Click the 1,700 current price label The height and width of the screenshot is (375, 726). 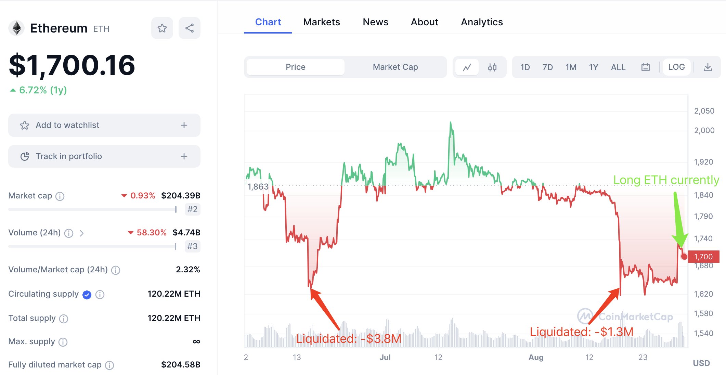pyautogui.click(x=703, y=257)
